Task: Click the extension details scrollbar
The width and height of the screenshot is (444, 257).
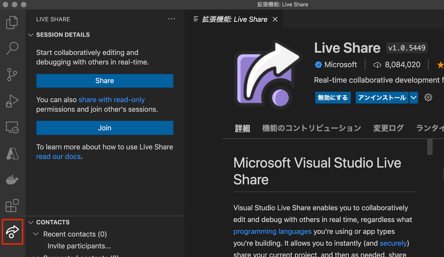Action: tap(430, 147)
